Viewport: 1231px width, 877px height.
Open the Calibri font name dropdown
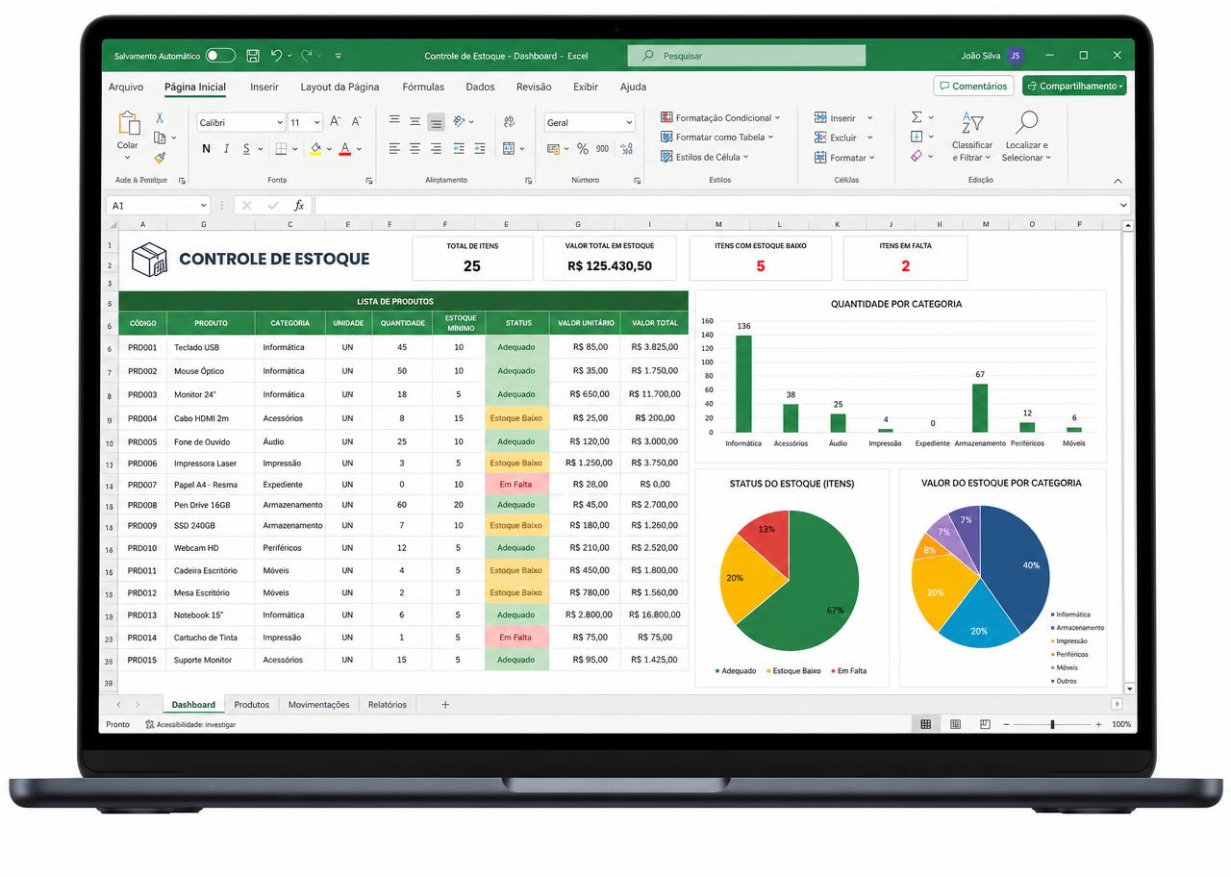280,123
